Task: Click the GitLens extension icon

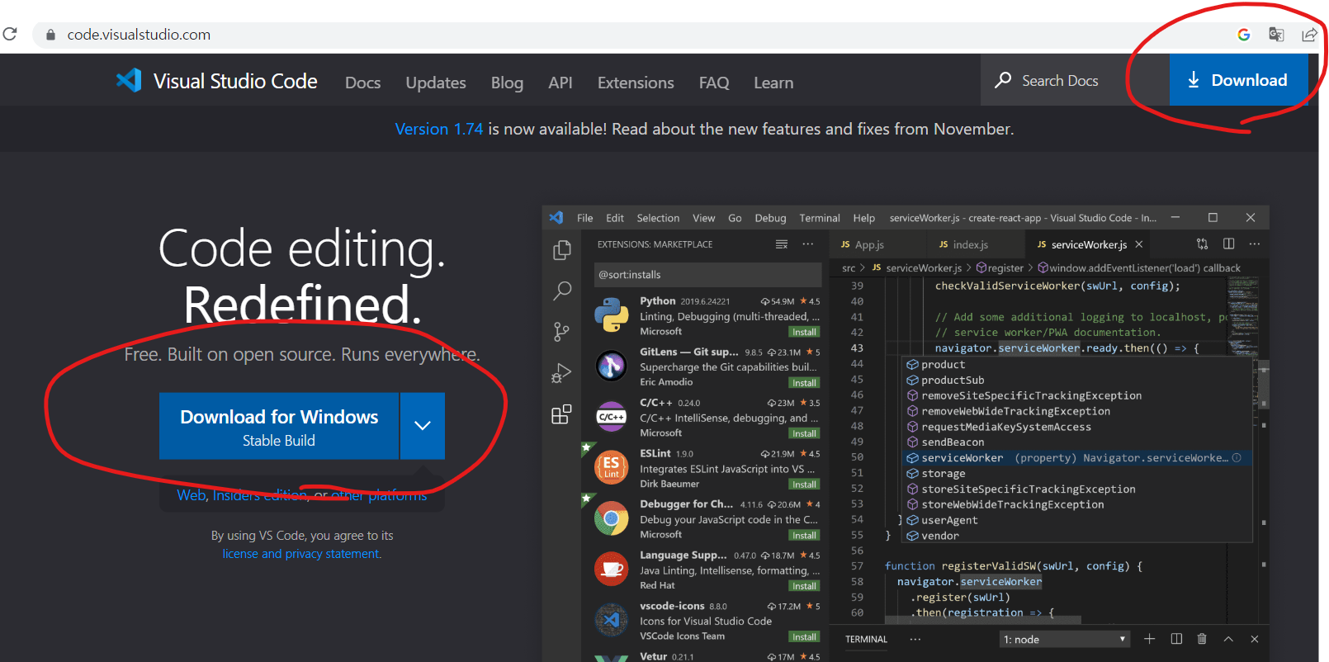Action: coord(612,366)
